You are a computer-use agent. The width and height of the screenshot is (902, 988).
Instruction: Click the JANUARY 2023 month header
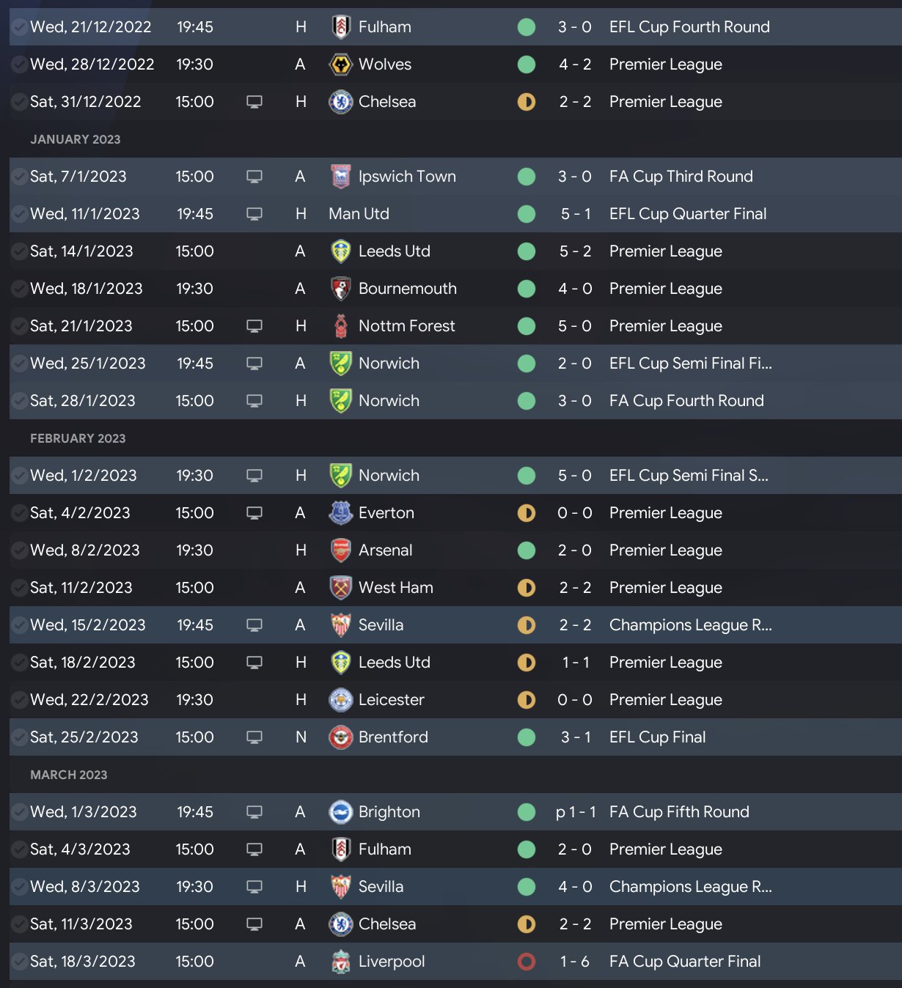pyautogui.click(x=75, y=139)
